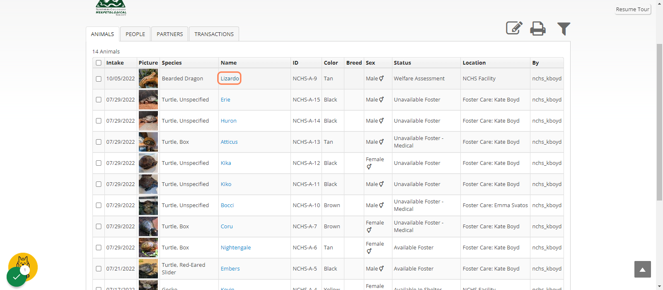Click Erie's turtle thumbnail photo
663x290 pixels.
pos(148,100)
